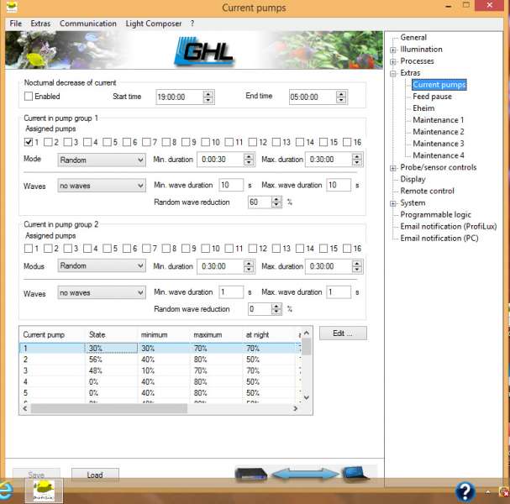
Task: Open the Communication menu
Action: (x=88, y=24)
